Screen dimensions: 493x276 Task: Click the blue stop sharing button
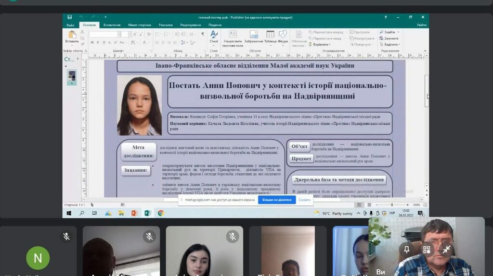(x=277, y=200)
